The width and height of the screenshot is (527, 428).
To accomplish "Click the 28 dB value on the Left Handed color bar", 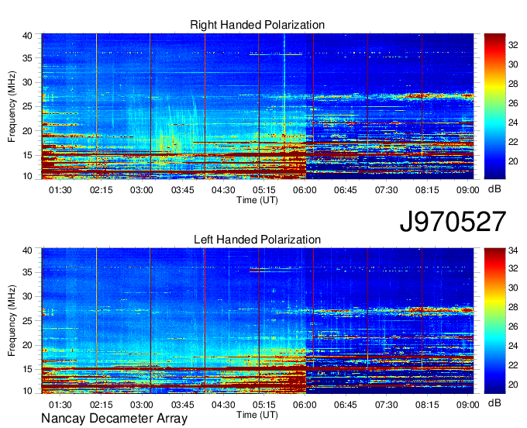I will [x=513, y=307].
